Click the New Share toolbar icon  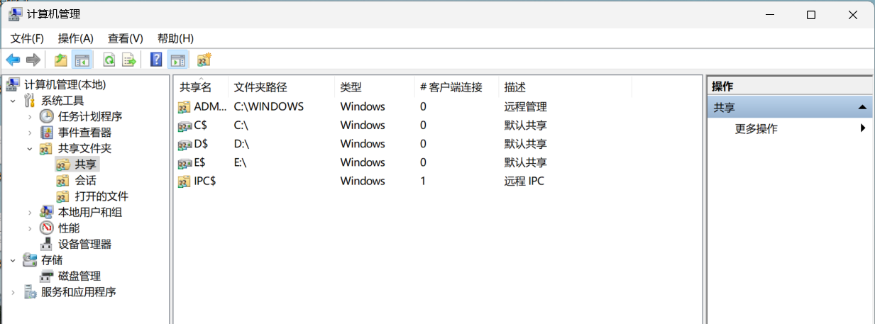(x=204, y=60)
